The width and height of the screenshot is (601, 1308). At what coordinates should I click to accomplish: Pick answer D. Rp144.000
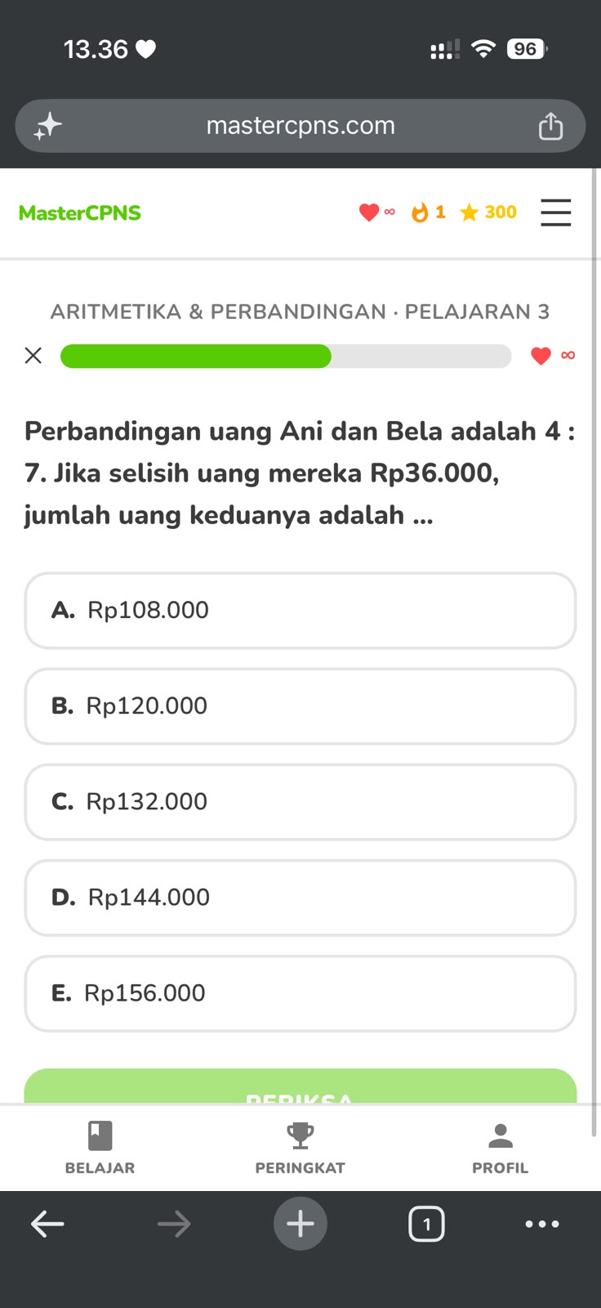point(300,898)
